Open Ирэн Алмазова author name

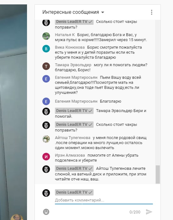pos(70,155)
